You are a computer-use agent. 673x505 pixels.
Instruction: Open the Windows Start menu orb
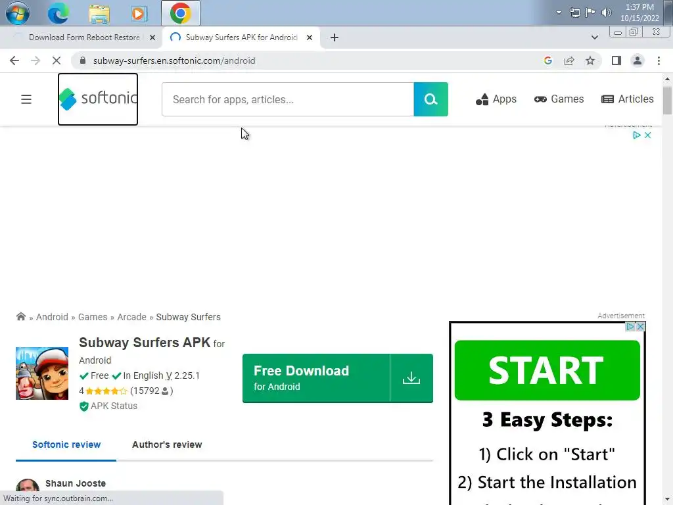18,13
